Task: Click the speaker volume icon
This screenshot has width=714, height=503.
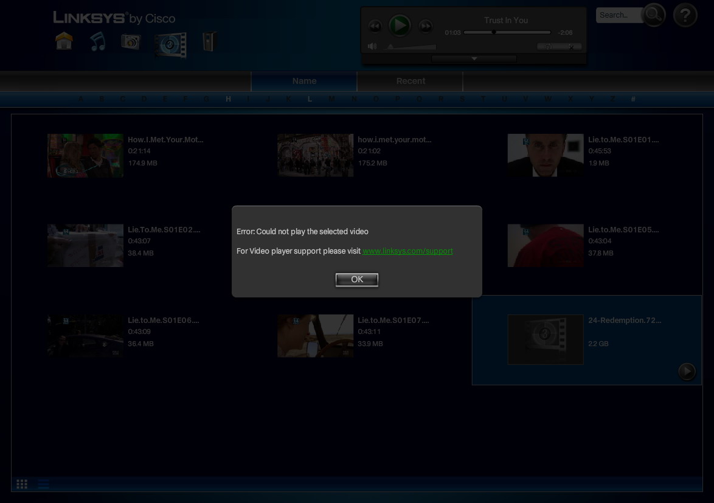Action: click(372, 46)
